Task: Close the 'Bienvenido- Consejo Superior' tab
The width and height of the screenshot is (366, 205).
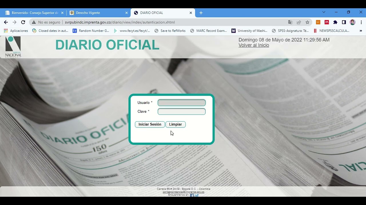Action: (62, 13)
